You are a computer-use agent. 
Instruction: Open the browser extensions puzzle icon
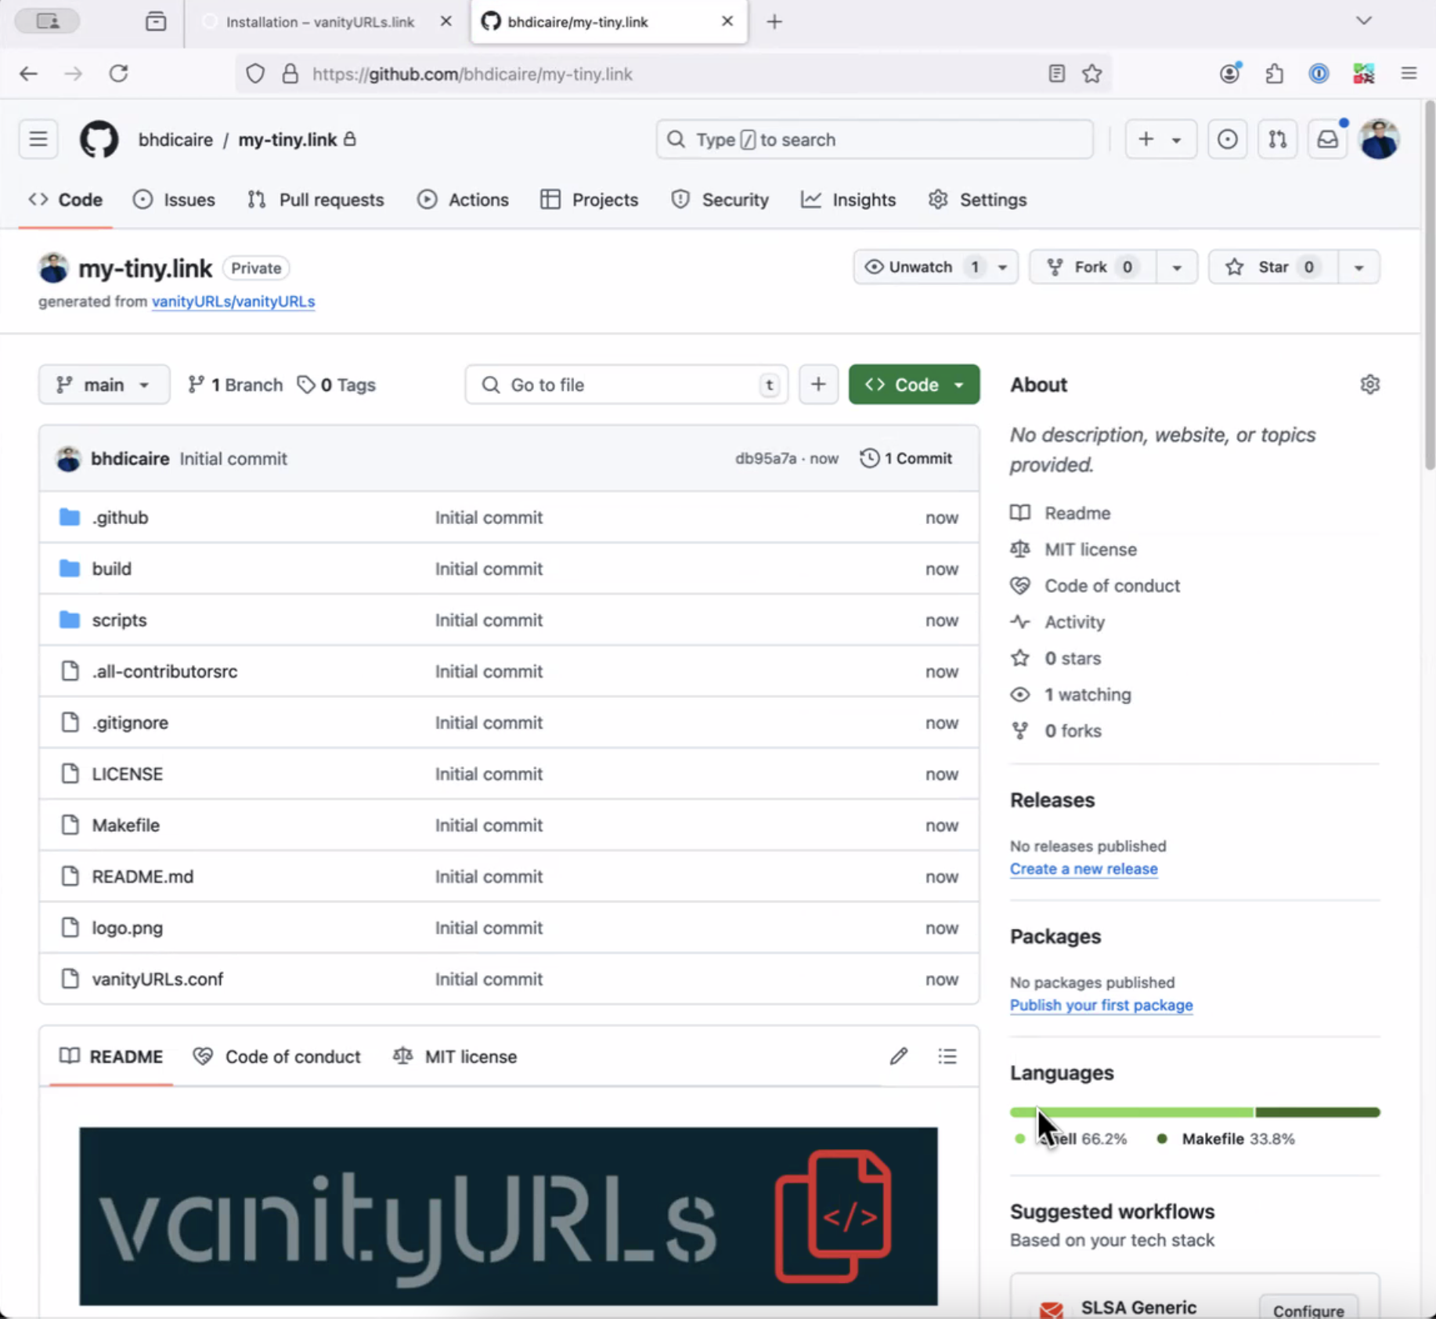click(x=1275, y=74)
